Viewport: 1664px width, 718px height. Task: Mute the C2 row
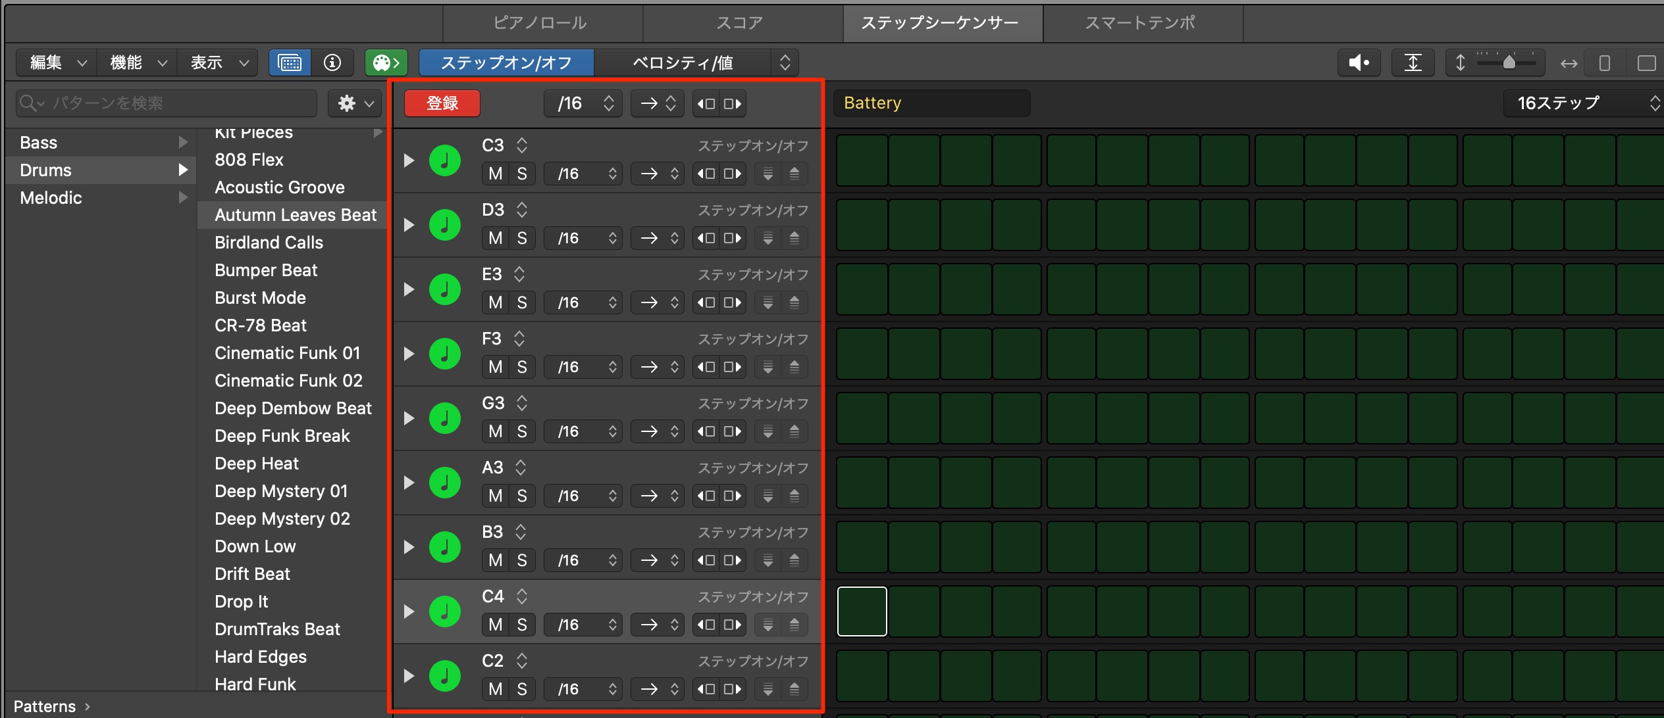click(x=496, y=689)
